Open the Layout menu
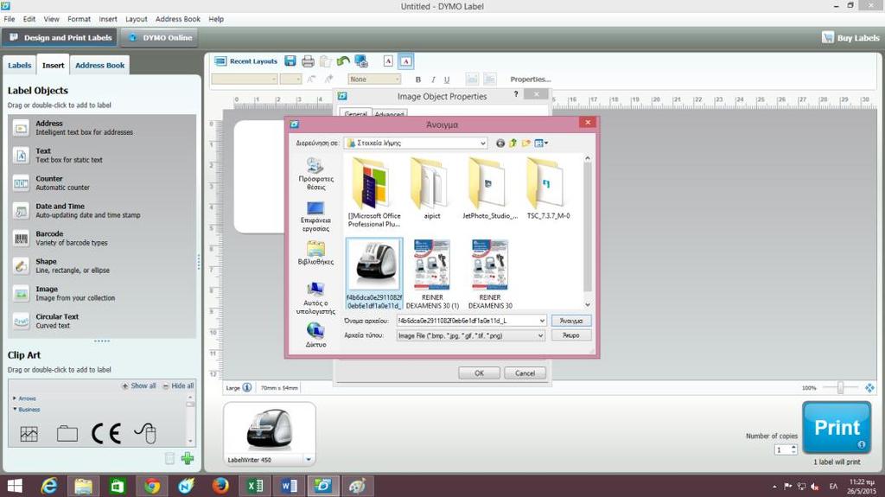Image resolution: width=885 pixels, height=497 pixels. (136, 19)
